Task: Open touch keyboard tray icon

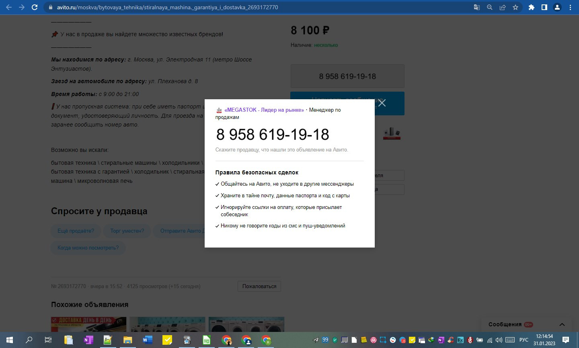Action: coord(510,340)
